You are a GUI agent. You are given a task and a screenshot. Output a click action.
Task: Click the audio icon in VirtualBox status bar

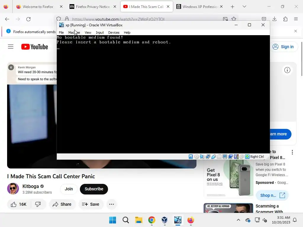(202, 157)
